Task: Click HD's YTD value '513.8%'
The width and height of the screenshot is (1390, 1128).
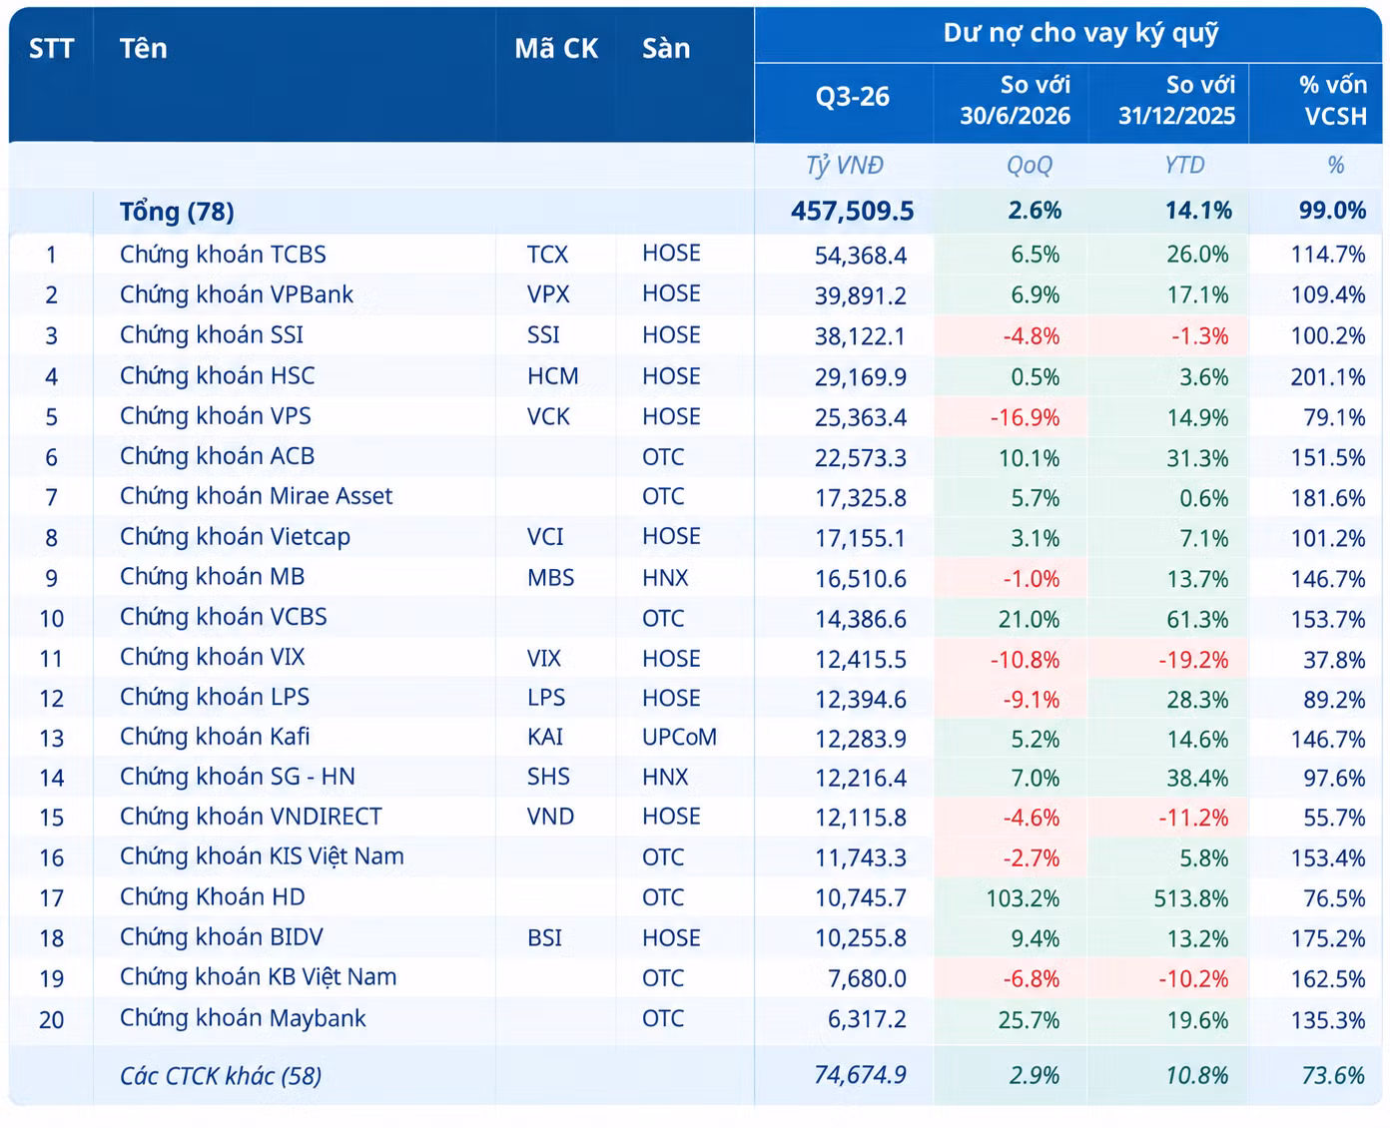Action: (x=1191, y=898)
